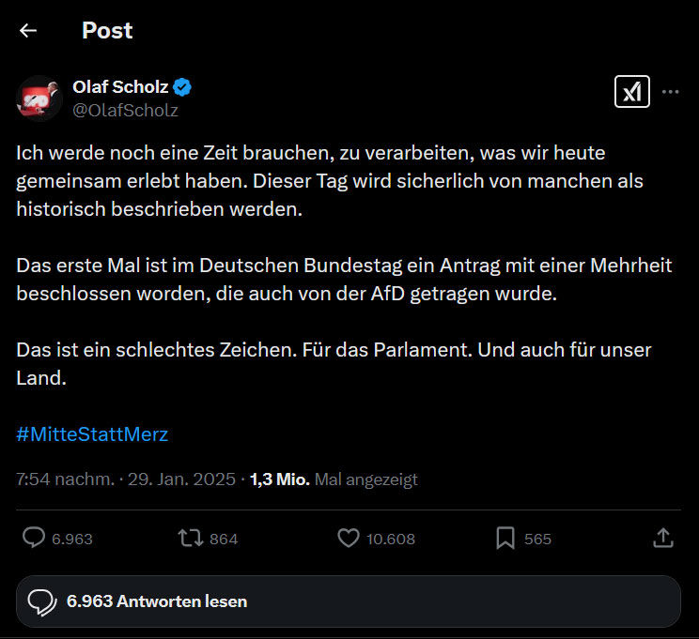
Task: Share the post via the upload arrow
Action: pos(662,538)
